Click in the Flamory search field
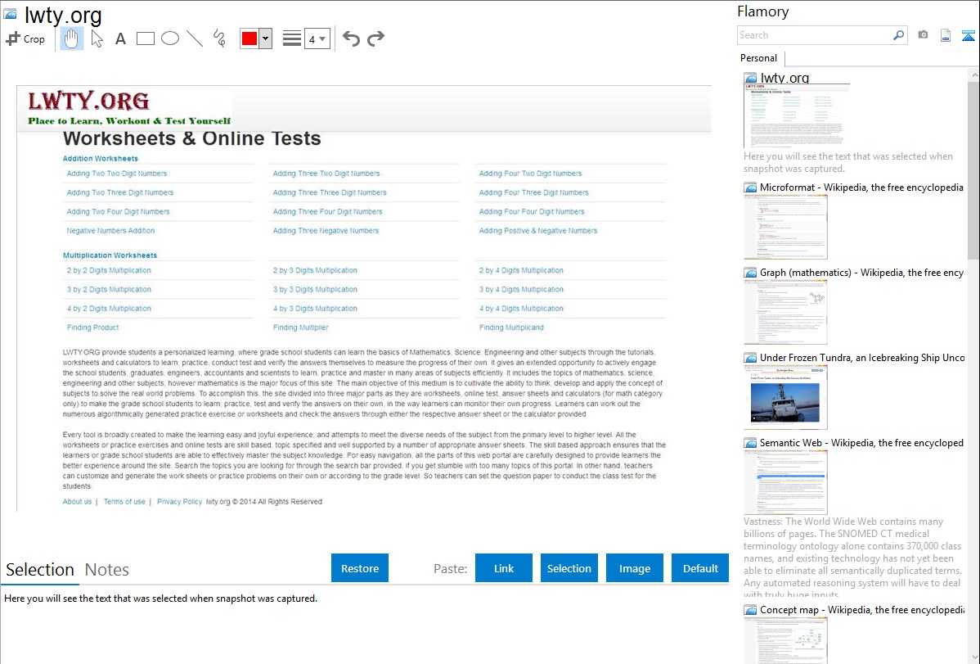This screenshot has height=664, width=980. [814, 35]
